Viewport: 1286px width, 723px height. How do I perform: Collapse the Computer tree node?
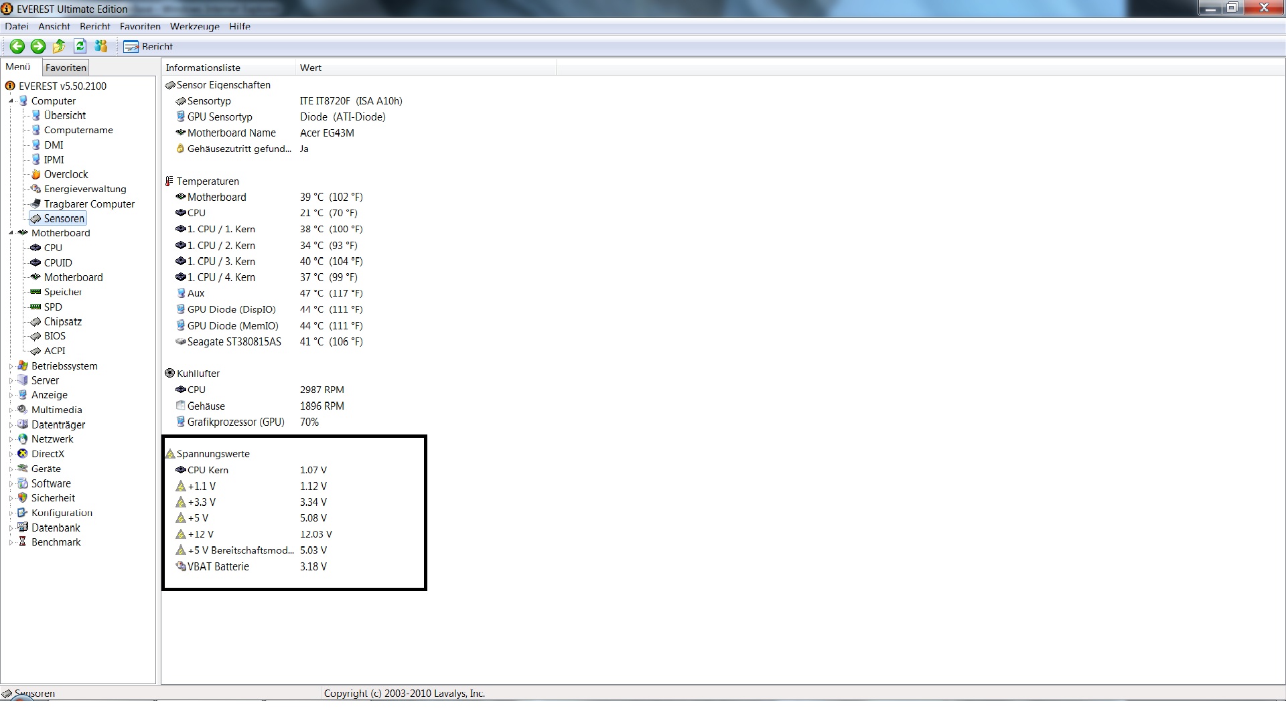point(11,101)
